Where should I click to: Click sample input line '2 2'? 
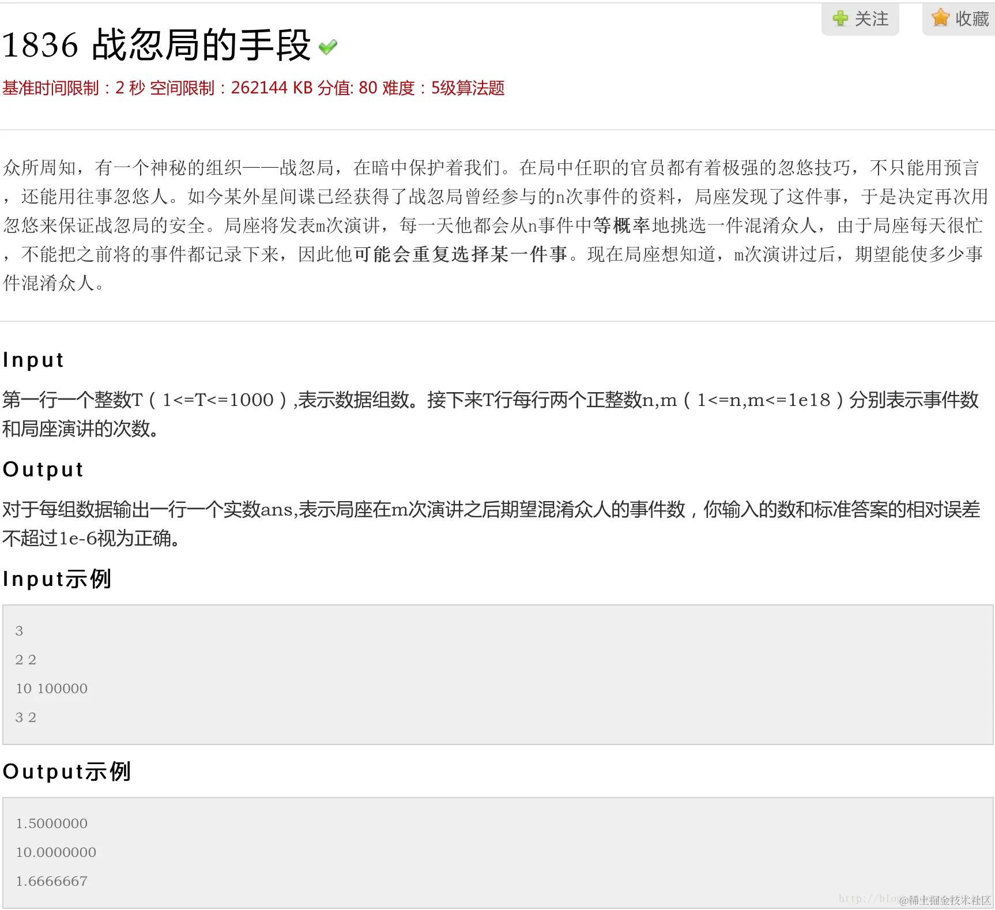pyautogui.click(x=25, y=660)
